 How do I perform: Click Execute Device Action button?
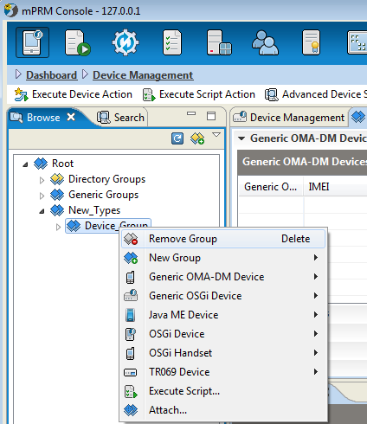(x=74, y=94)
